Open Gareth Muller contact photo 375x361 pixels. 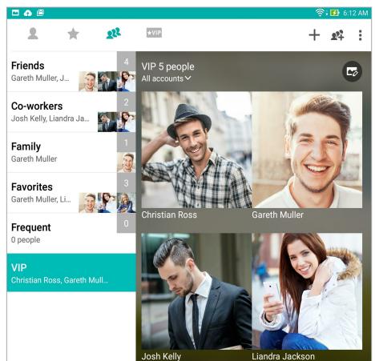[307, 150]
